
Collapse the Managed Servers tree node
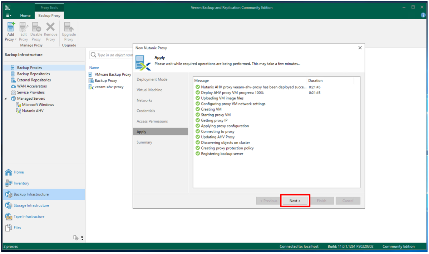tap(6, 99)
